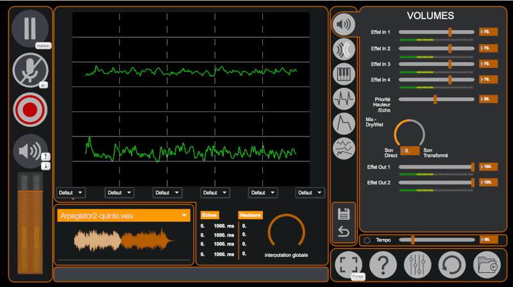This screenshot has height=287, width=513.
Task: Open the last Defaut dropdown on right
Action: click(310, 192)
